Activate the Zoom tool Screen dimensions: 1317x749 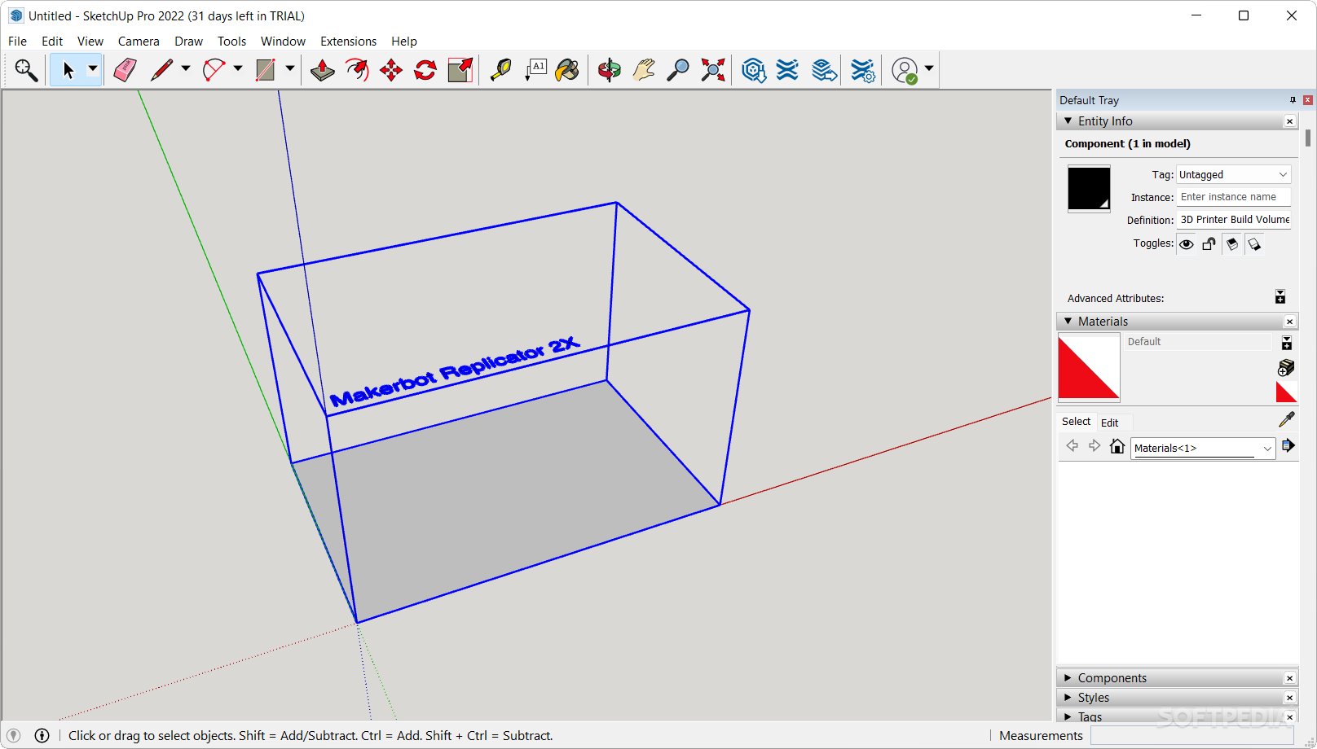(678, 71)
